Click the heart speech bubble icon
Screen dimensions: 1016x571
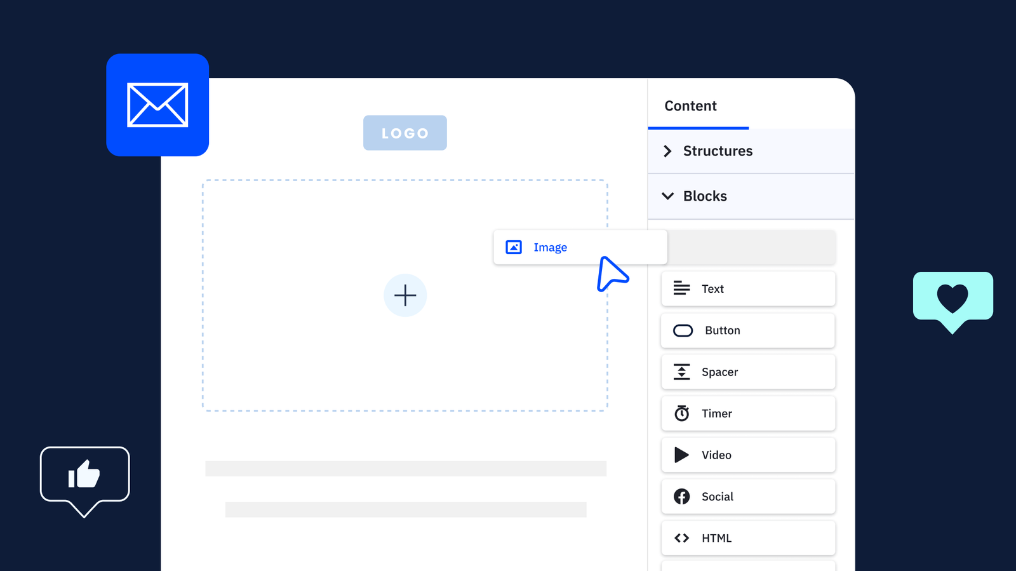952,297
